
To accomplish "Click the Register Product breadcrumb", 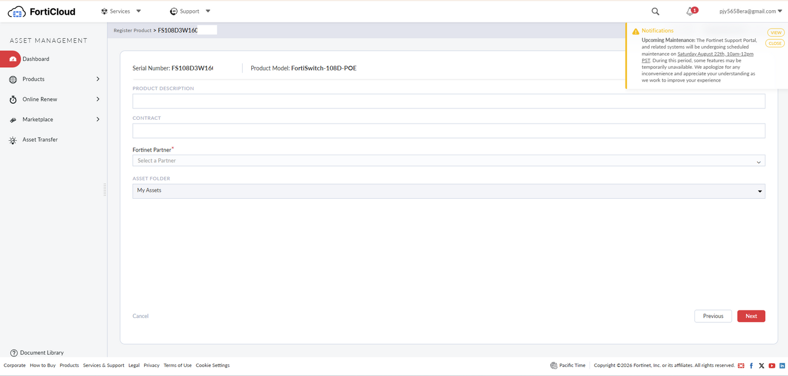I will coord(132,31).
